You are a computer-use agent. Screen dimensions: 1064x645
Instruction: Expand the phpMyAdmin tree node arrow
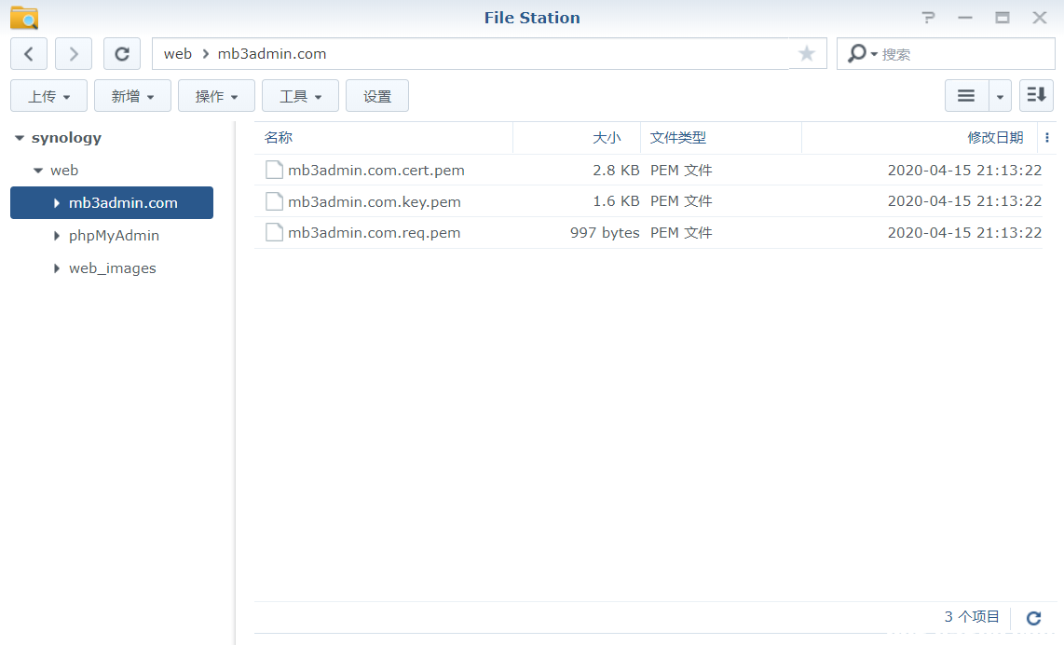tap(56, 236)
